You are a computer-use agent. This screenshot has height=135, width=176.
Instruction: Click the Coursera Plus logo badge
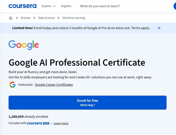pos(38,123)
